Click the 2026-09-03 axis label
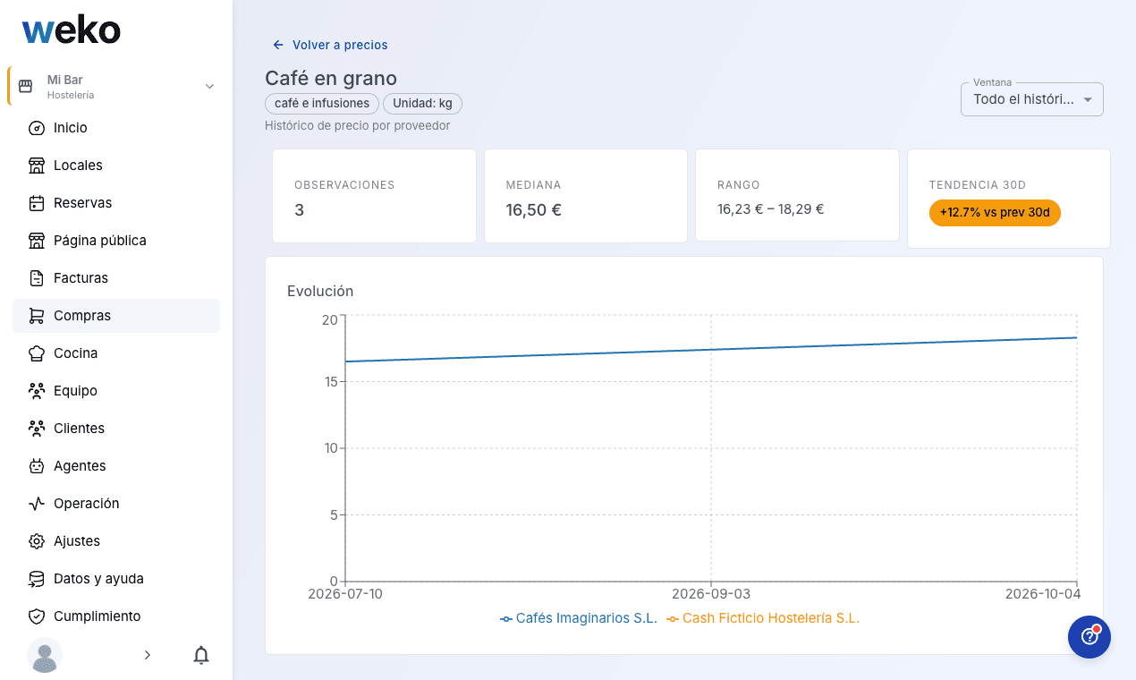Screen dimensions: 1136x680 711,594
